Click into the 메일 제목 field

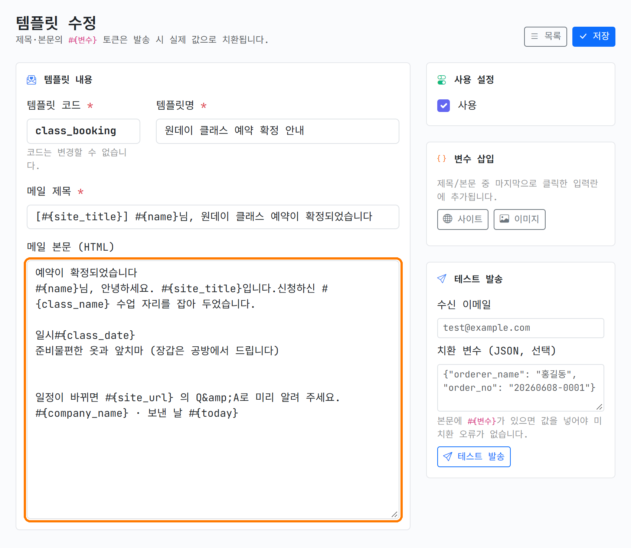213,217
